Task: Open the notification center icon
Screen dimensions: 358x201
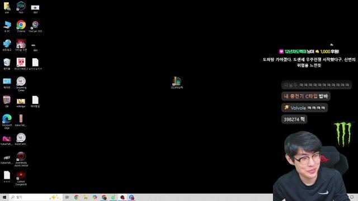Action: 352,197
